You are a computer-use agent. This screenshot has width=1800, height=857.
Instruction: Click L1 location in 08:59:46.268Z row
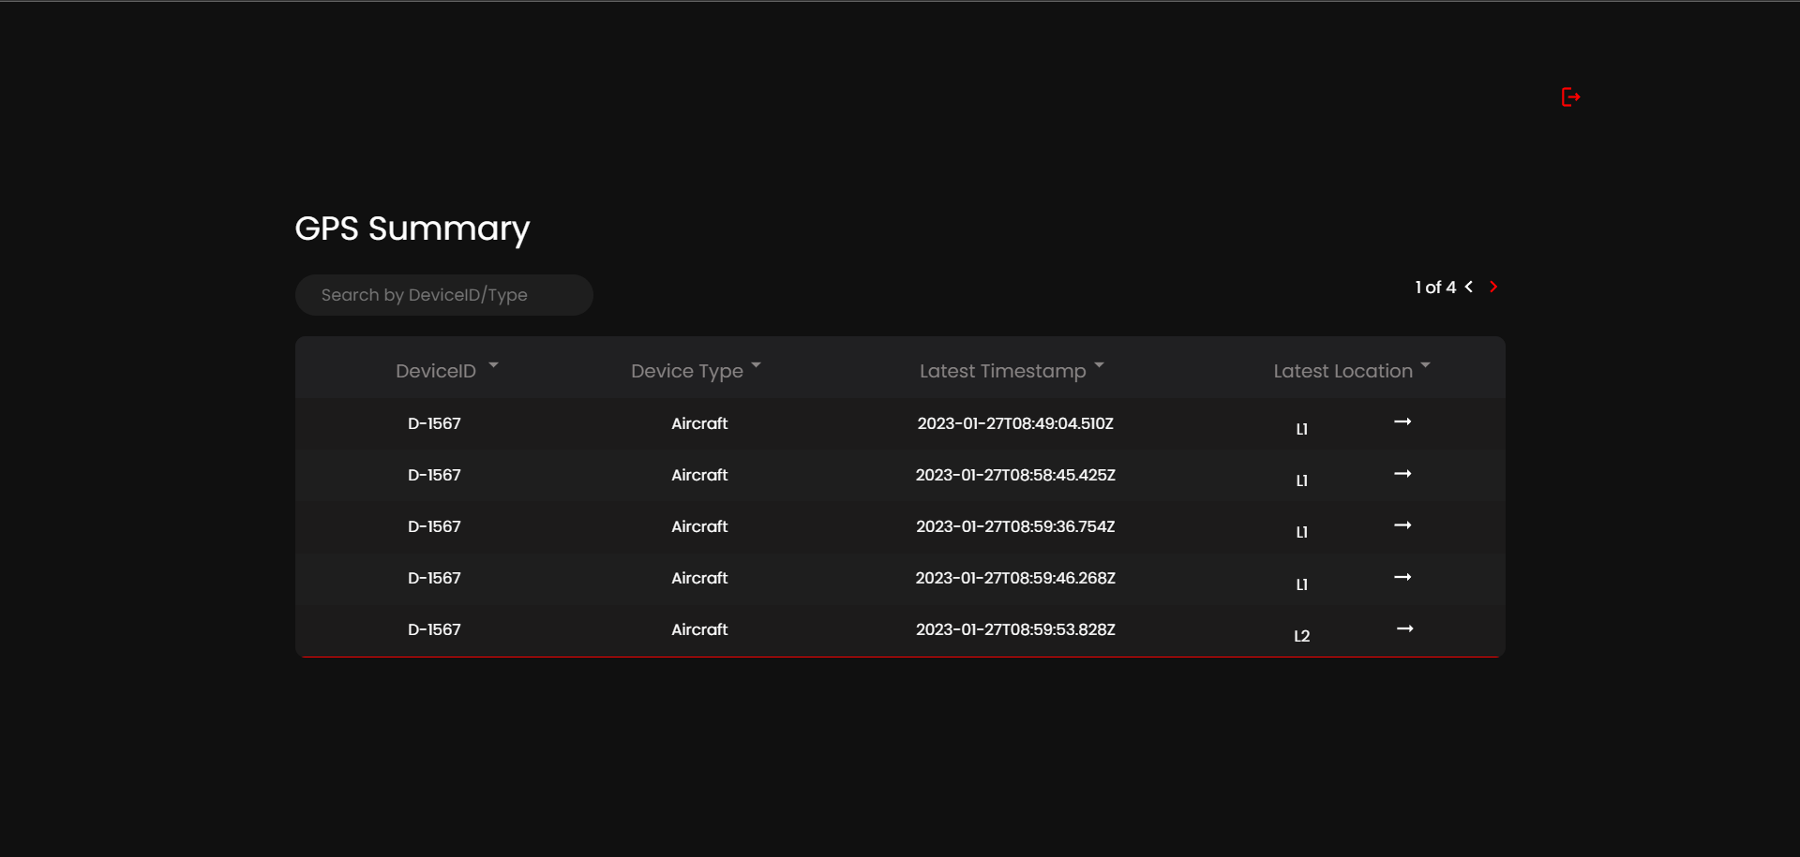point(1302,584)
